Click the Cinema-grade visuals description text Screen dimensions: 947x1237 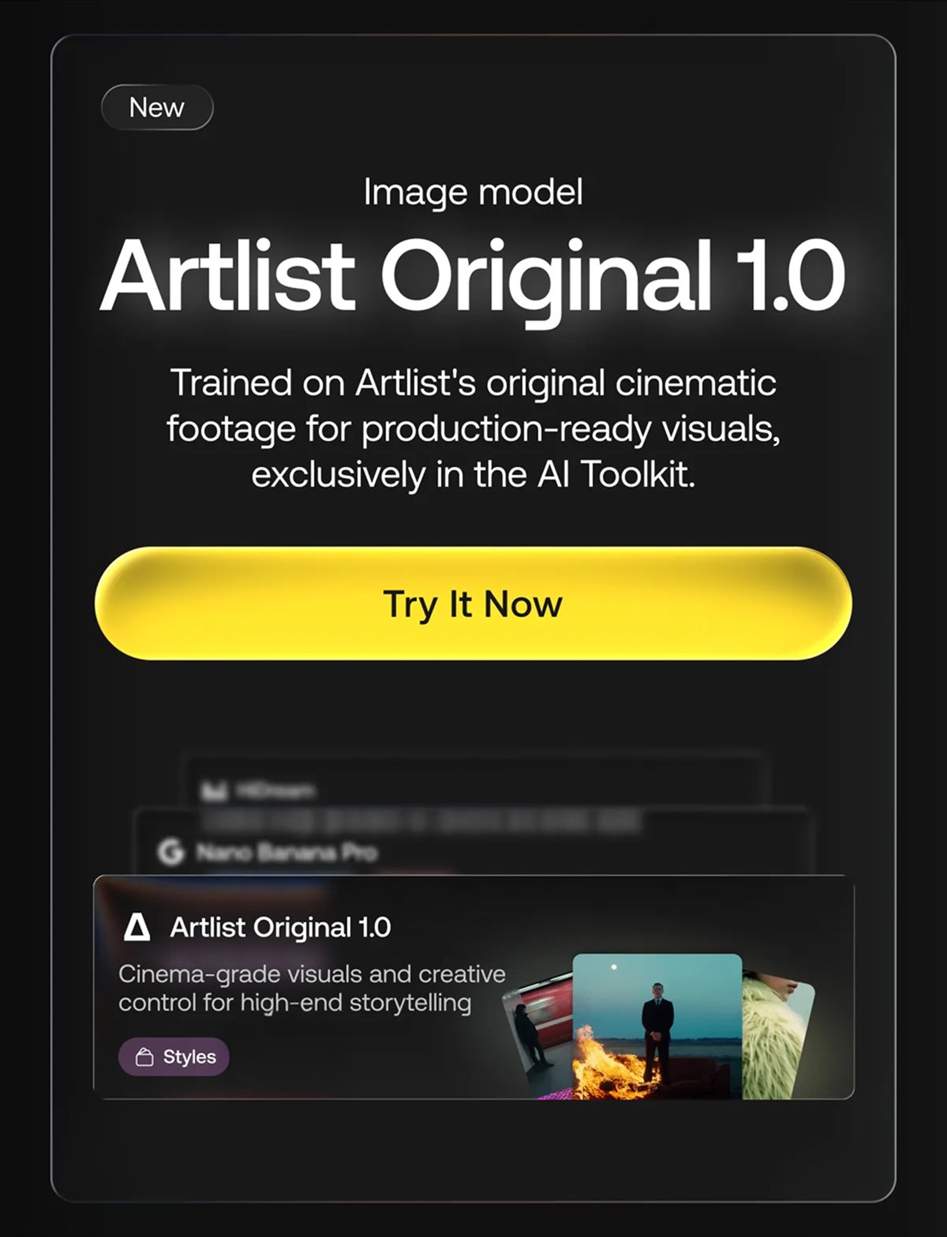pyautogui.click(x=312, y=988)
